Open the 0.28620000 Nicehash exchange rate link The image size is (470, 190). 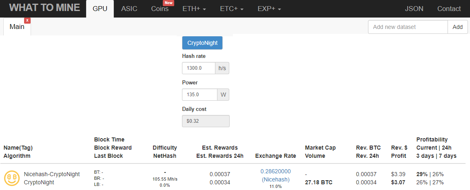pyautogui.click(x=275, y=175)
